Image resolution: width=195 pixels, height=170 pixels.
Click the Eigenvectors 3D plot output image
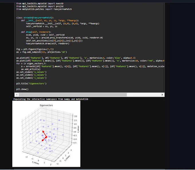point(46,134)
